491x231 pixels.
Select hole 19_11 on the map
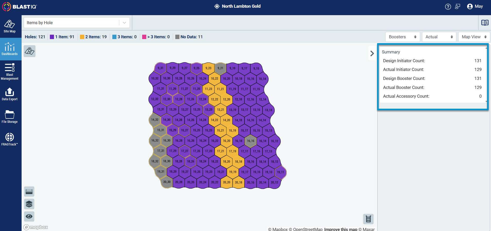280,172
